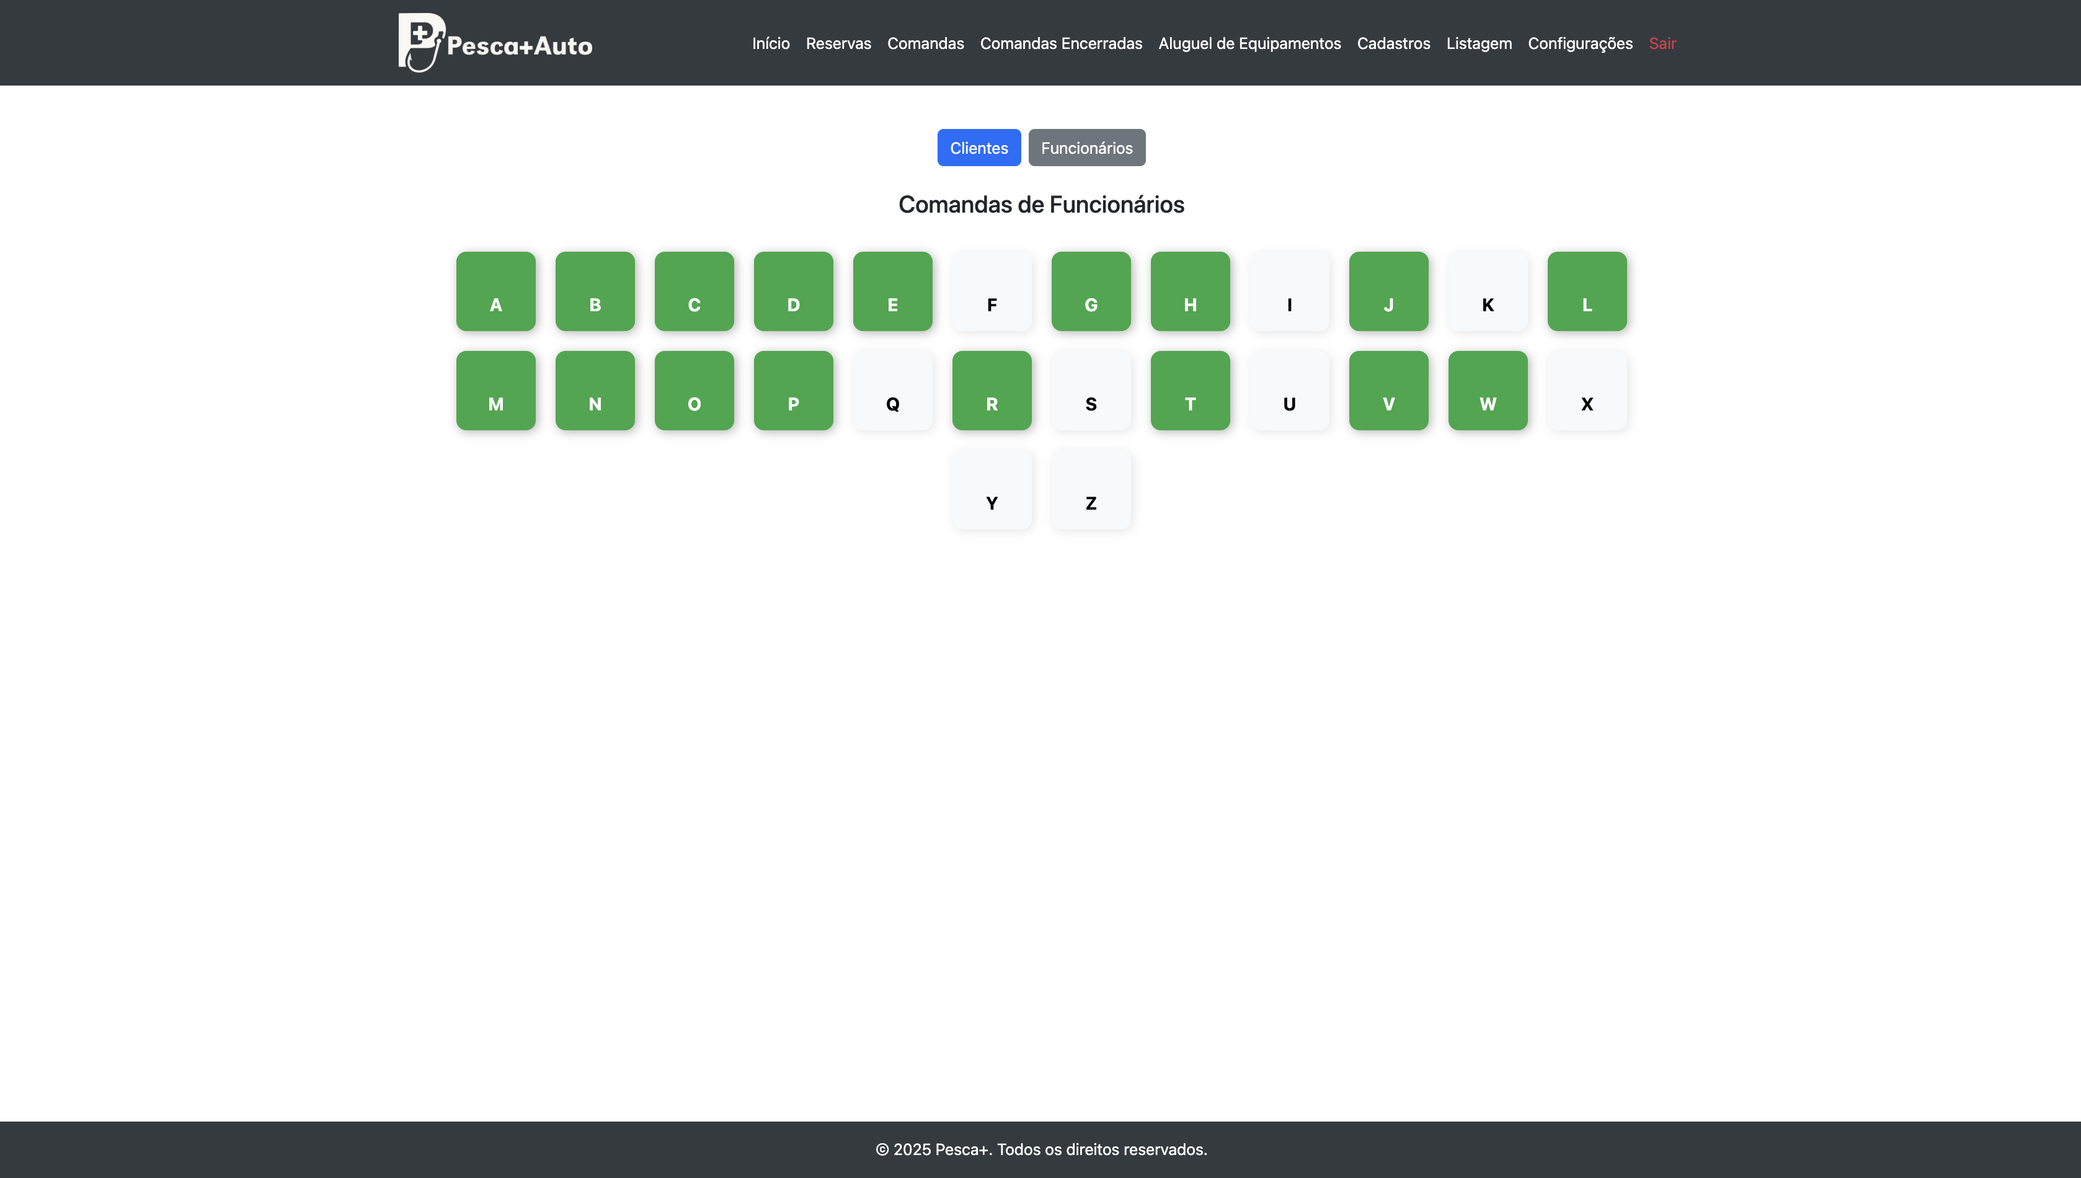Screen dimensions: 2081x1178
Task: Click the Comandas de Funcionários heading
Action: pyautogui.click(x=1040, y=205)
